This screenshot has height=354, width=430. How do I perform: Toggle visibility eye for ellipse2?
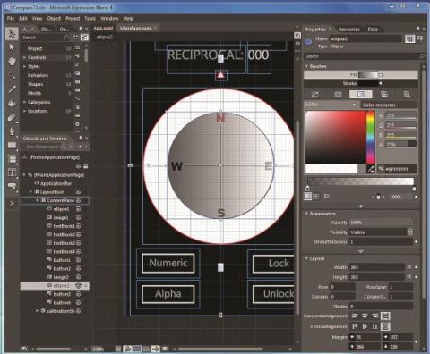tap(78, 286)
